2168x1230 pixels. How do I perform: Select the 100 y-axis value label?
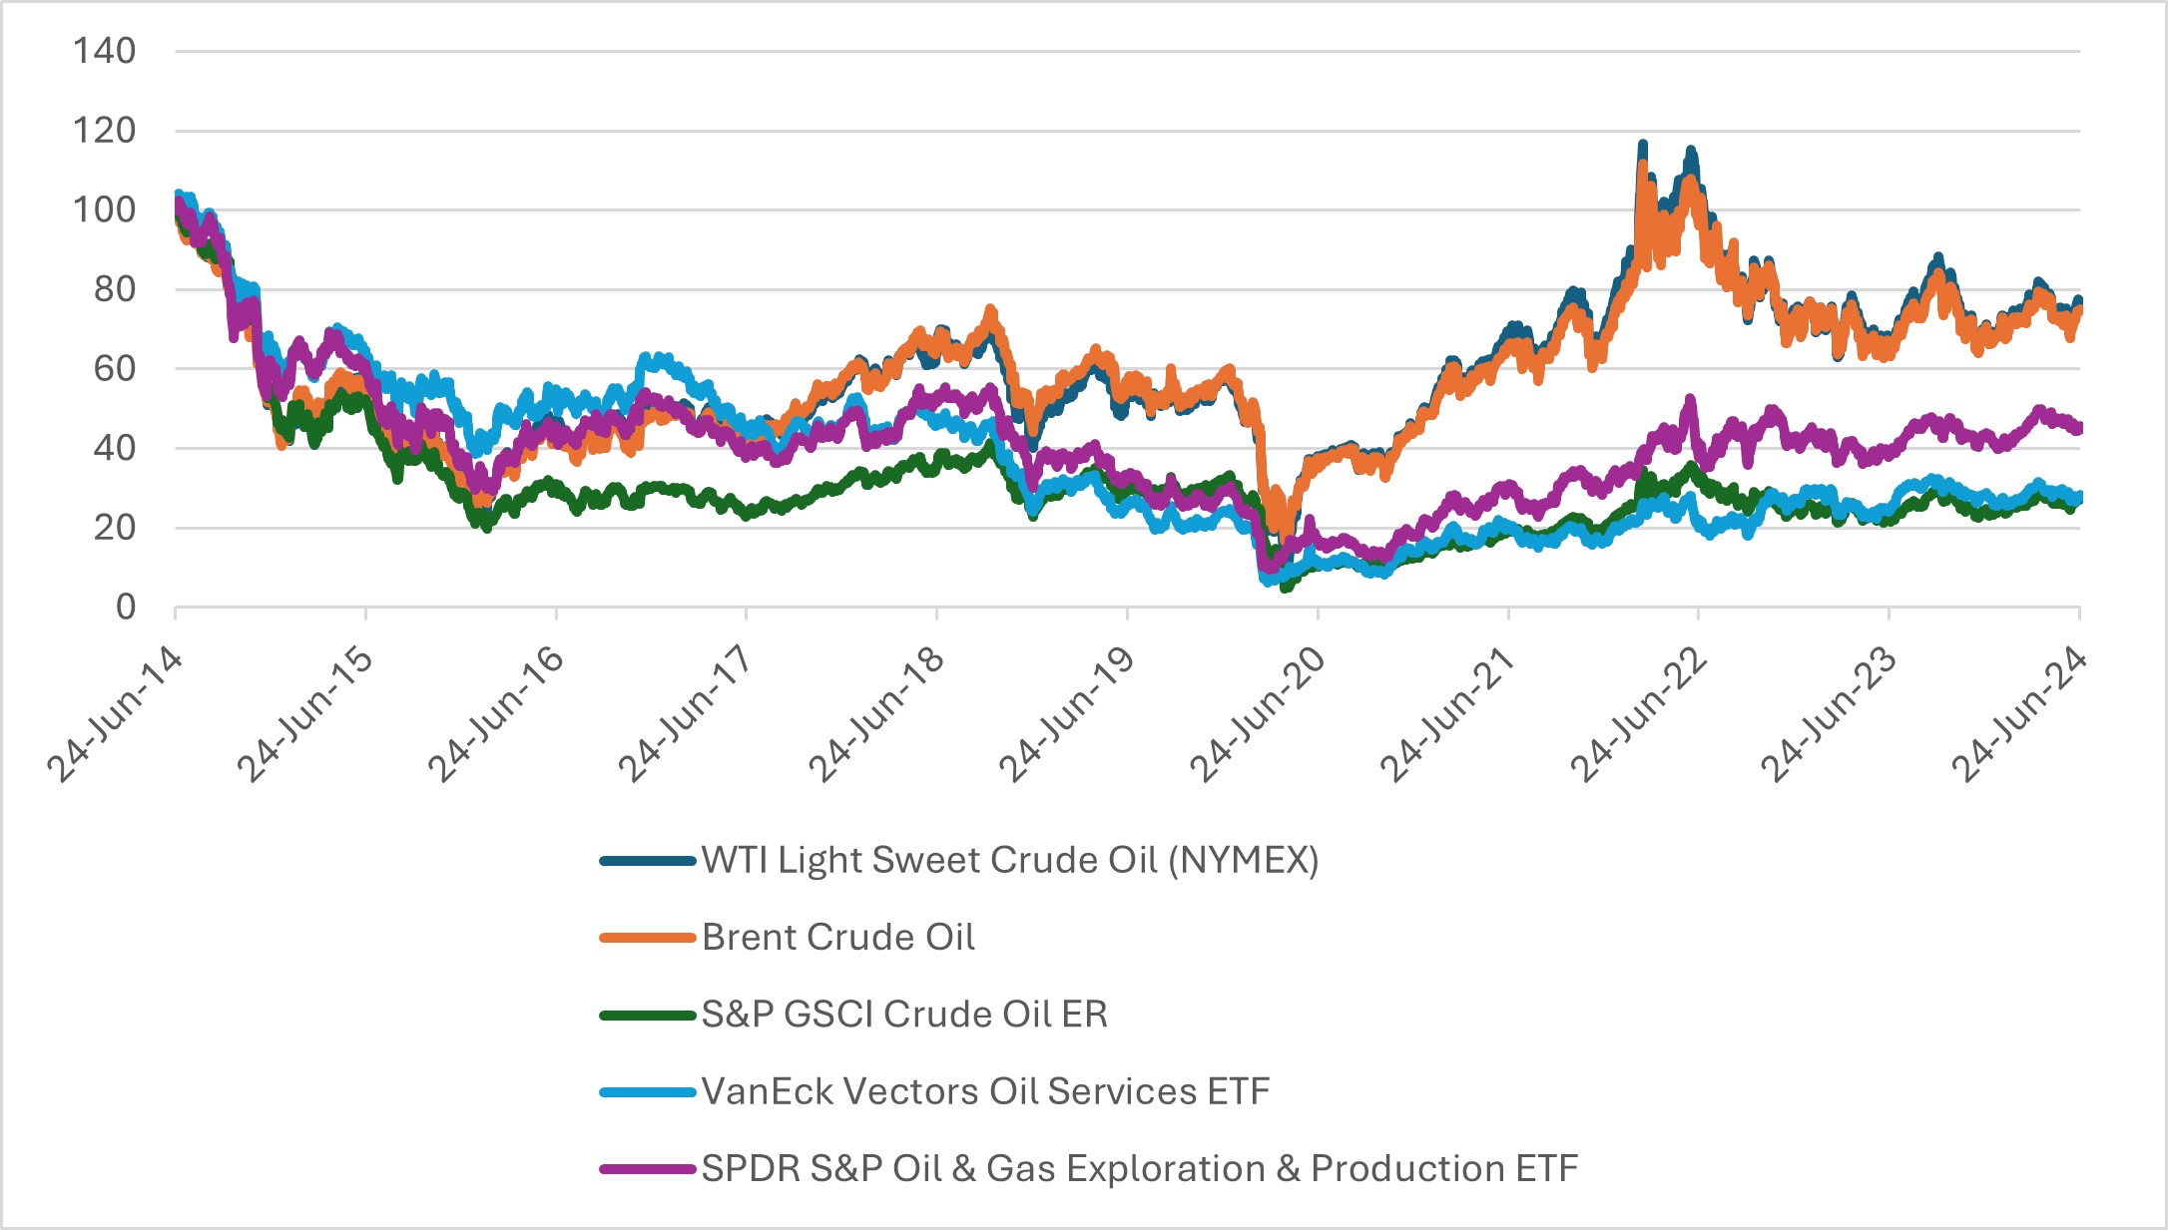[x=104, y=209]
